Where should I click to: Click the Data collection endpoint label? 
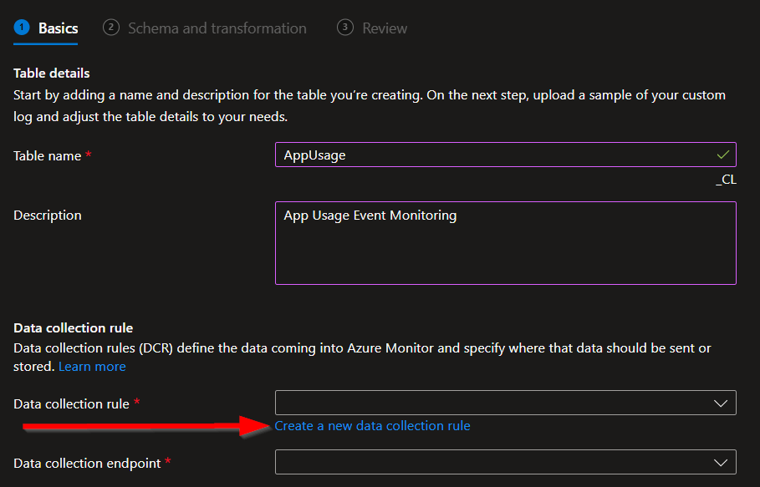point(87,463)
